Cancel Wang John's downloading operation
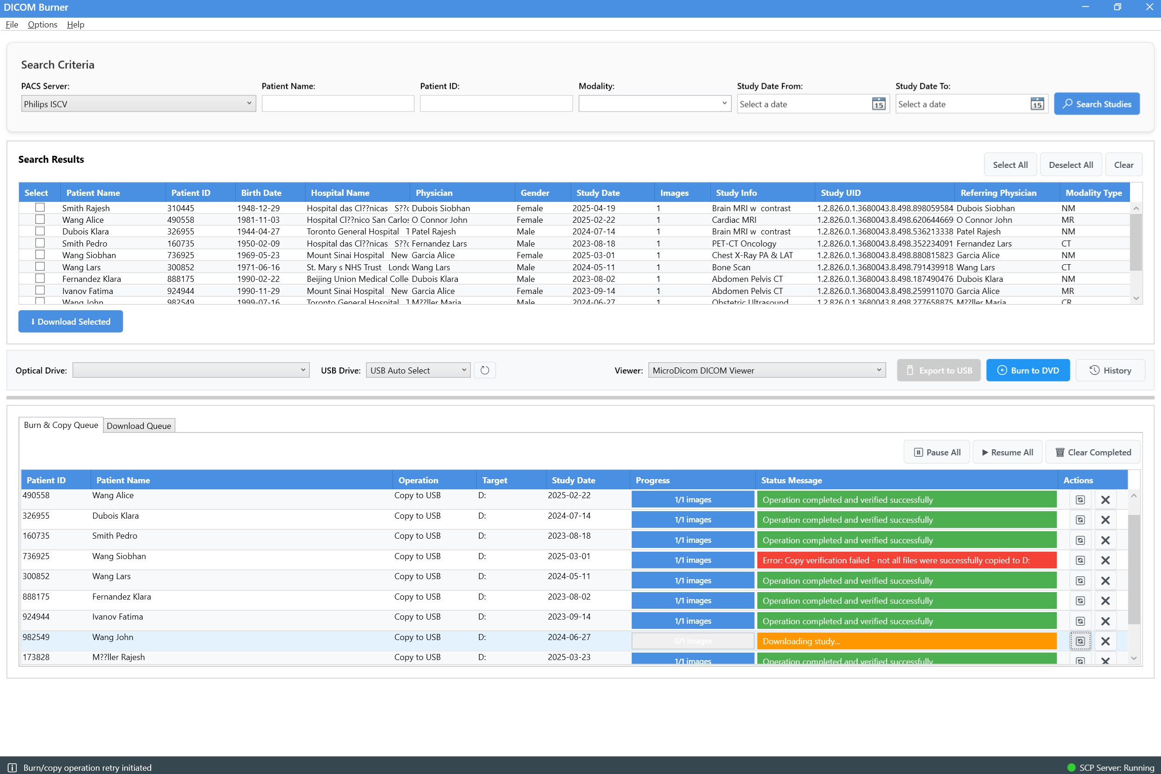The image size is (1161, 774). coord(1105,641)
